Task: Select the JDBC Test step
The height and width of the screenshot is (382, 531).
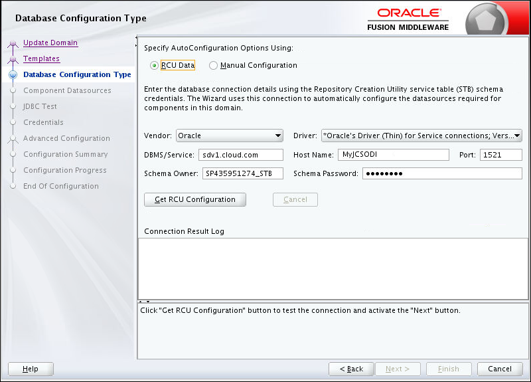Action: click(x=40, y=106)
